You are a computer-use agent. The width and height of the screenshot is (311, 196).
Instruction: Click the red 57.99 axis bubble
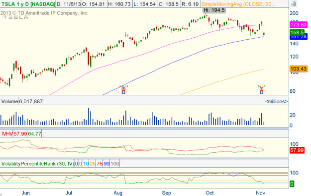(x=297, y=150)
